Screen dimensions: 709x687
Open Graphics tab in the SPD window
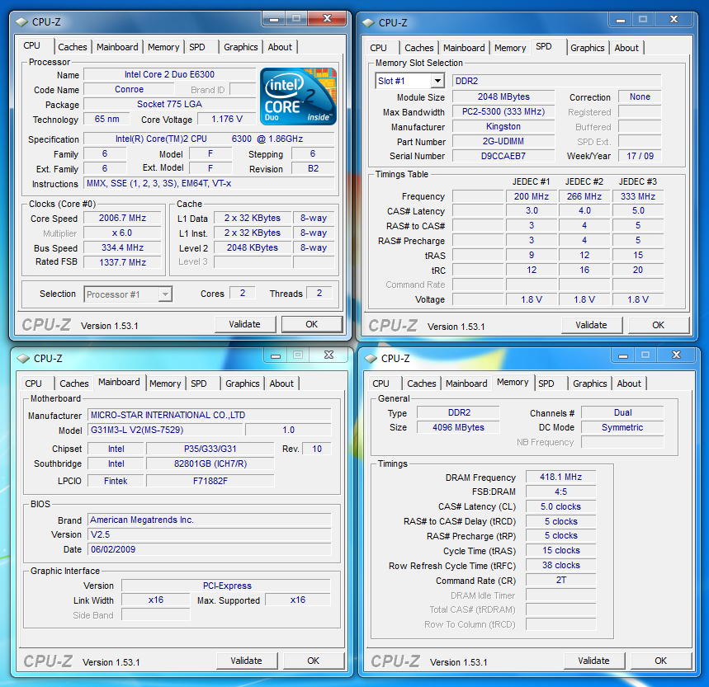[588, 48]
